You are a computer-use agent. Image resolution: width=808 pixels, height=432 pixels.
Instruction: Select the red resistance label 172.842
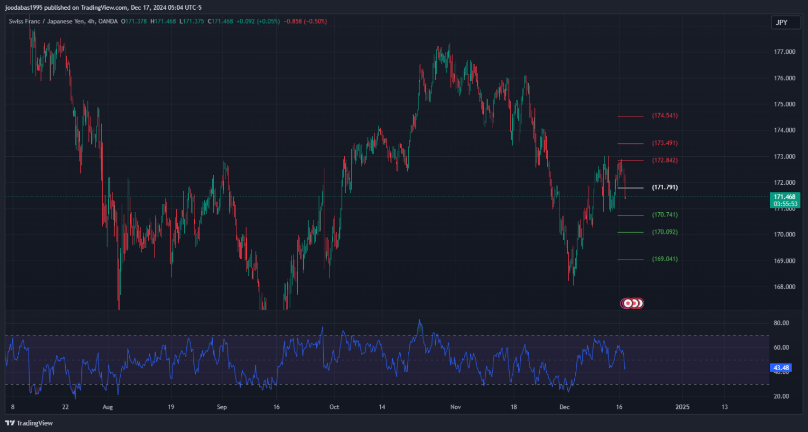point(665,161)
